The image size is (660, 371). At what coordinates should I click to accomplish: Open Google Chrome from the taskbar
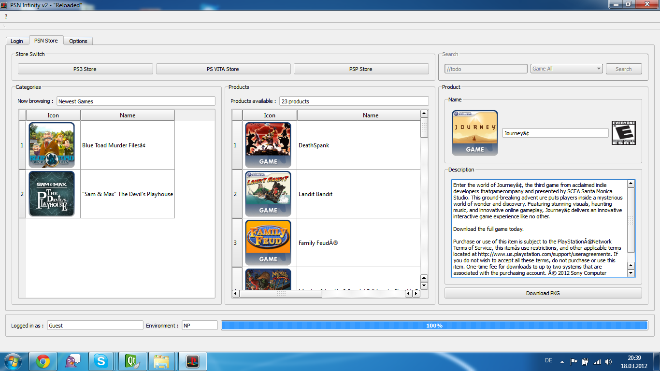click(43, 361)
